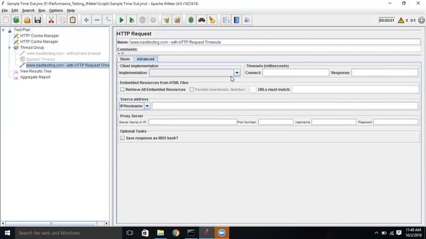Viewport: 426px width, 239px height.
Task: Click the Cut scissors toolbar icon
Action: click(x=51, y=20)
